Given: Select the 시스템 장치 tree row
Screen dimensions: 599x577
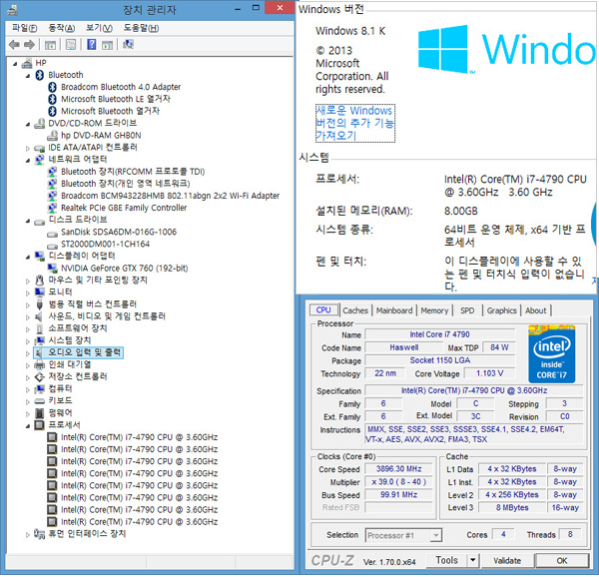Looking at the screenshot, I should pos(70,340).
